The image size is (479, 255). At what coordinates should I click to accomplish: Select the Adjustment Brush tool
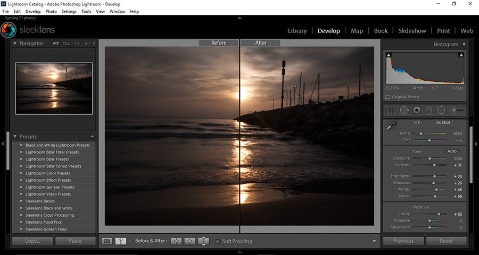coord(457,110)
